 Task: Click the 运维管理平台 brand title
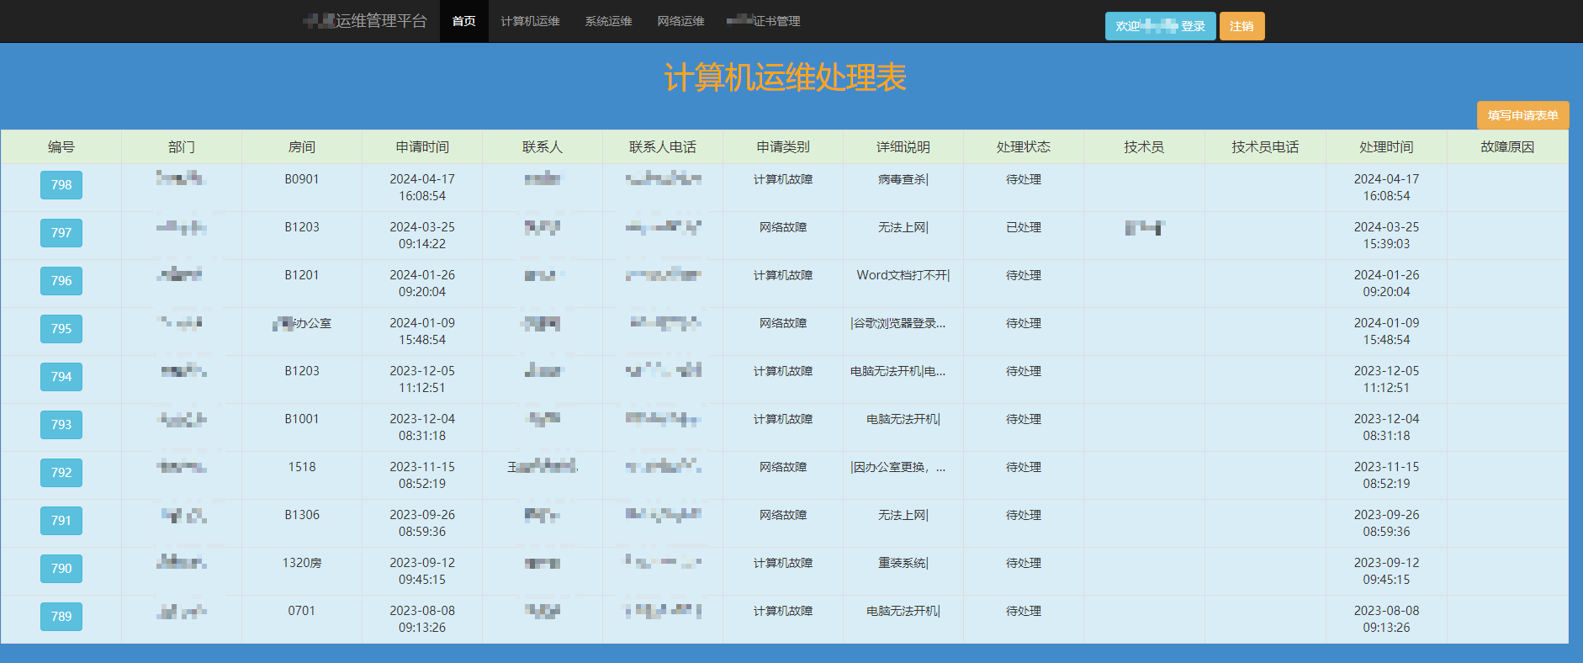click(x=366, y=21)
